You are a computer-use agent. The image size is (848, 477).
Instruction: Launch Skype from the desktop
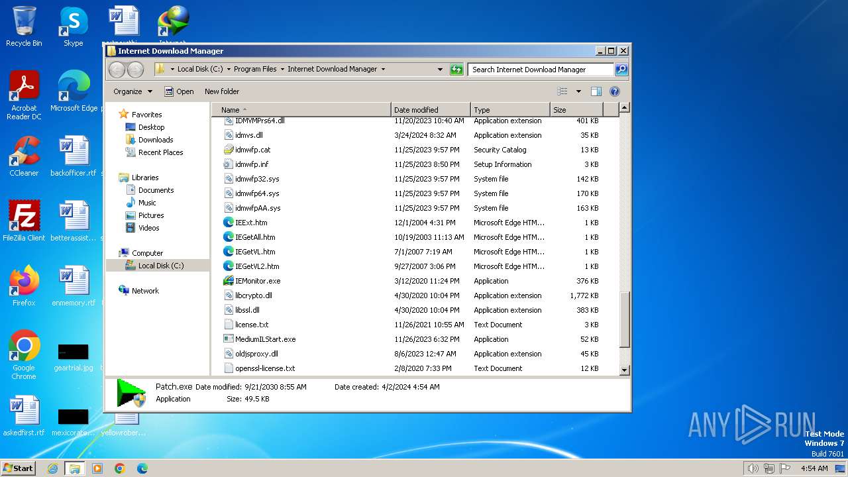point(73,26)
